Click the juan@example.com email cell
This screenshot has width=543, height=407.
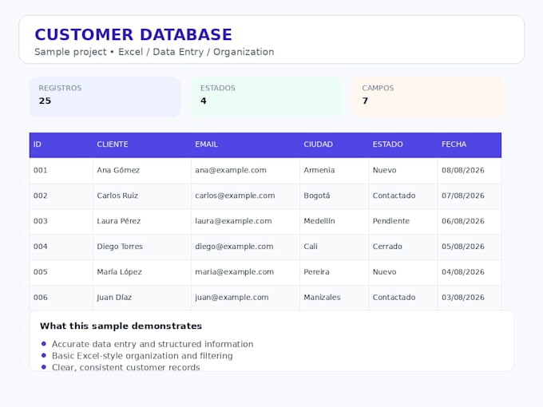[x=245, y=298]
